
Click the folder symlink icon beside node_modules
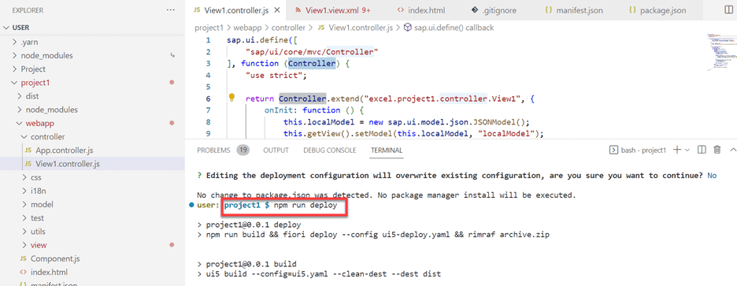172,55
